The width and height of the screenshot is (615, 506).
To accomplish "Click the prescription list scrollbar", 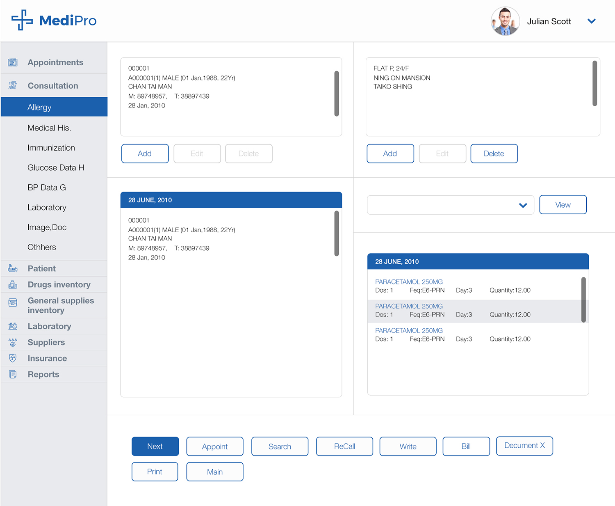I will [x=583, y=300].
